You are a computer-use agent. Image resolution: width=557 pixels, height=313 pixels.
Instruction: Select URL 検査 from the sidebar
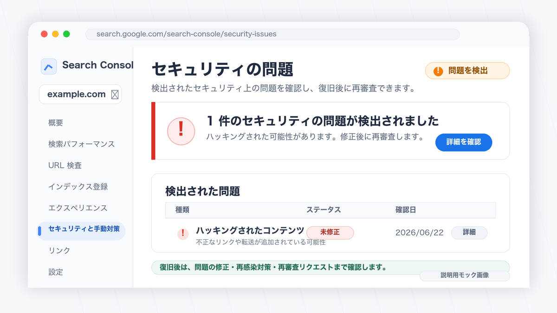coord(65,166)
